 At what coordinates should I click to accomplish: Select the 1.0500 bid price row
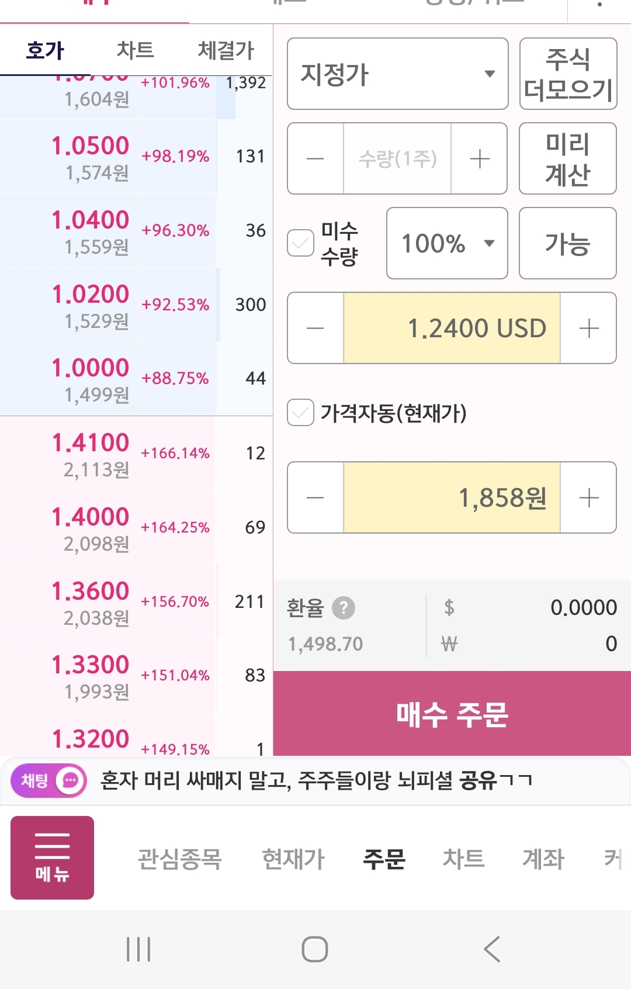tap(136, 157)
